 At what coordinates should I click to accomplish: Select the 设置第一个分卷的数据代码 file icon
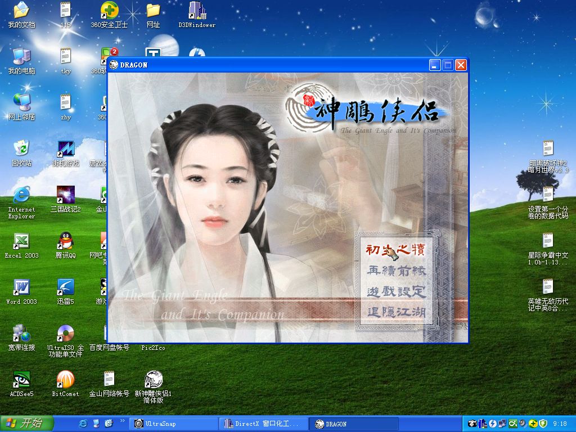[x=548, y=202]
